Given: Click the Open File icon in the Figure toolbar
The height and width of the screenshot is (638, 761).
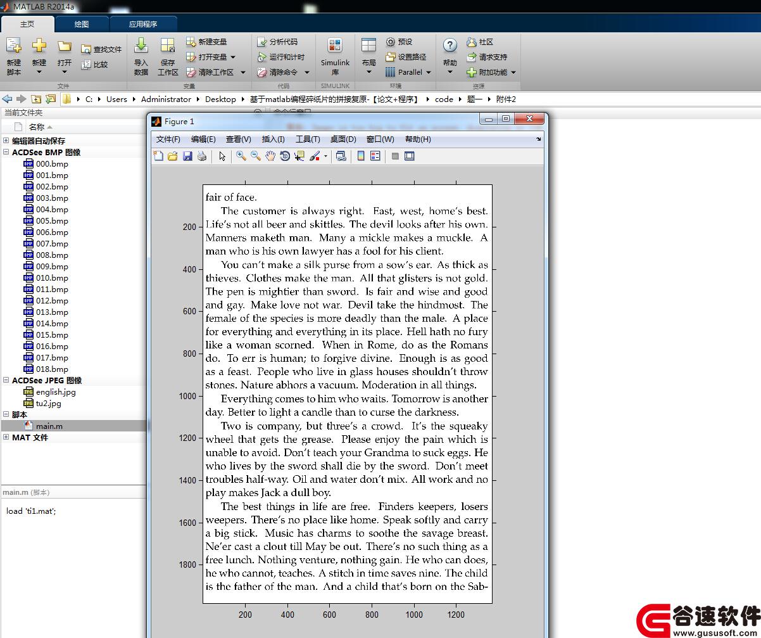Looking at the screenshot, I should pos(172,156).
